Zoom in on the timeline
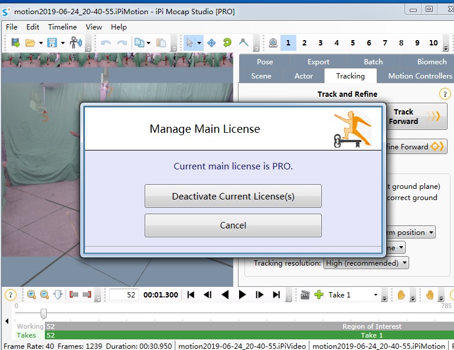Screen dimensions: 454x350 31,295
